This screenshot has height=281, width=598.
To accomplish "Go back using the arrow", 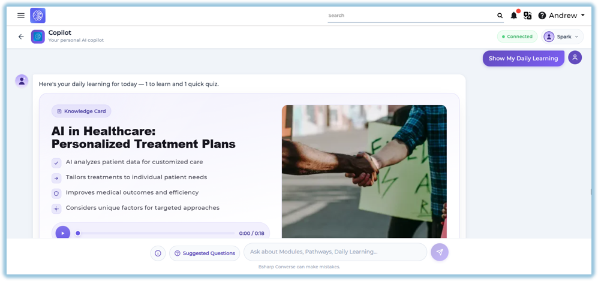I will coord(21,37).
